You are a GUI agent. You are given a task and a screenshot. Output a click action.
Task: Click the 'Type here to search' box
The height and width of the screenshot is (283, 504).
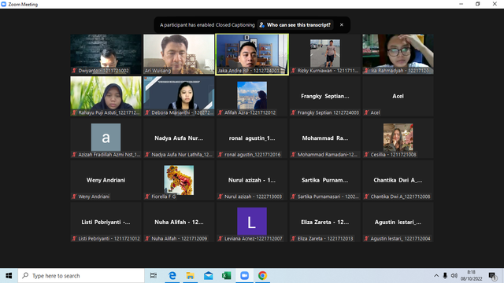pyautogui.click(x=81, y=276)
